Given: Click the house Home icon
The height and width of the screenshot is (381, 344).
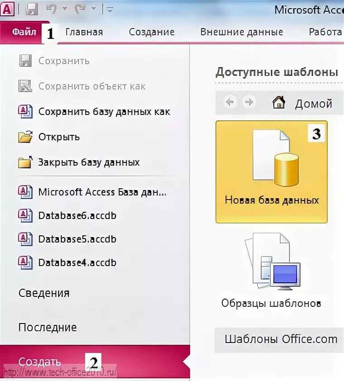Looking at the screenshot, I should click(279, 102).
